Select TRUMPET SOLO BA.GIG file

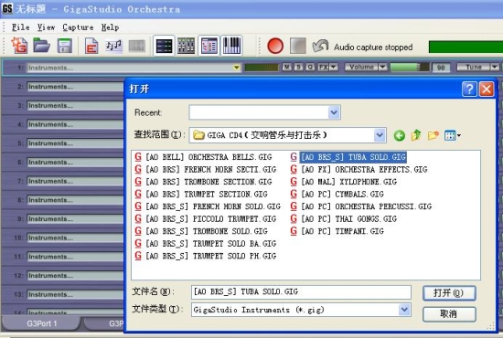coord(210,244)
